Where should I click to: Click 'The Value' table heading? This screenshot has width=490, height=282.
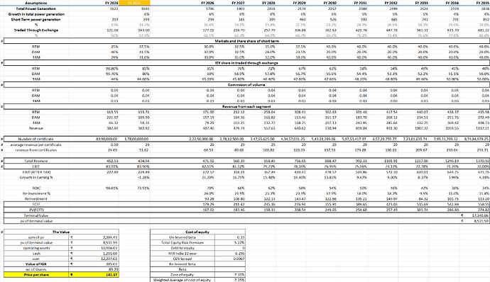tap(61, 232)
